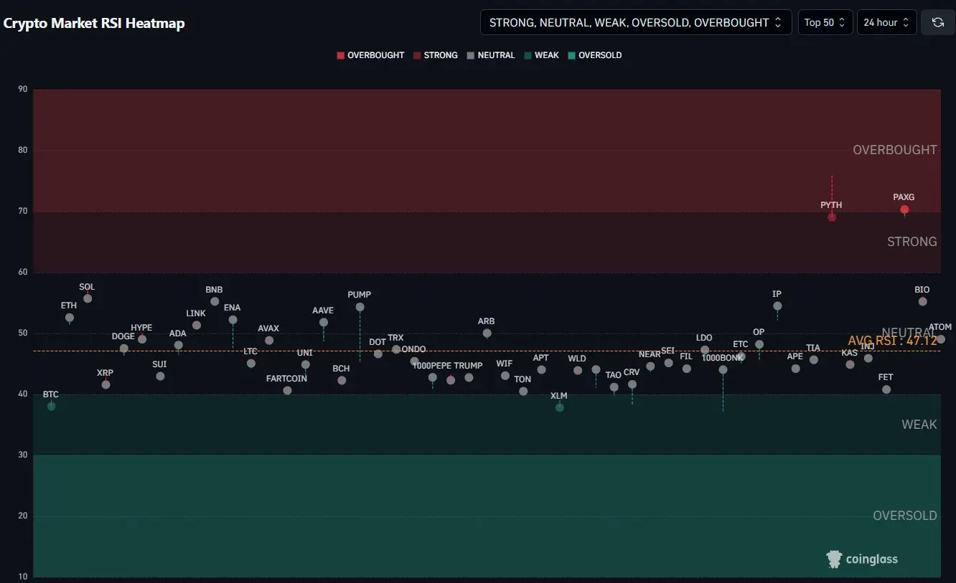The image size is (956, 583).
Task: Click the XLM data point
Action: coord(560,408)
